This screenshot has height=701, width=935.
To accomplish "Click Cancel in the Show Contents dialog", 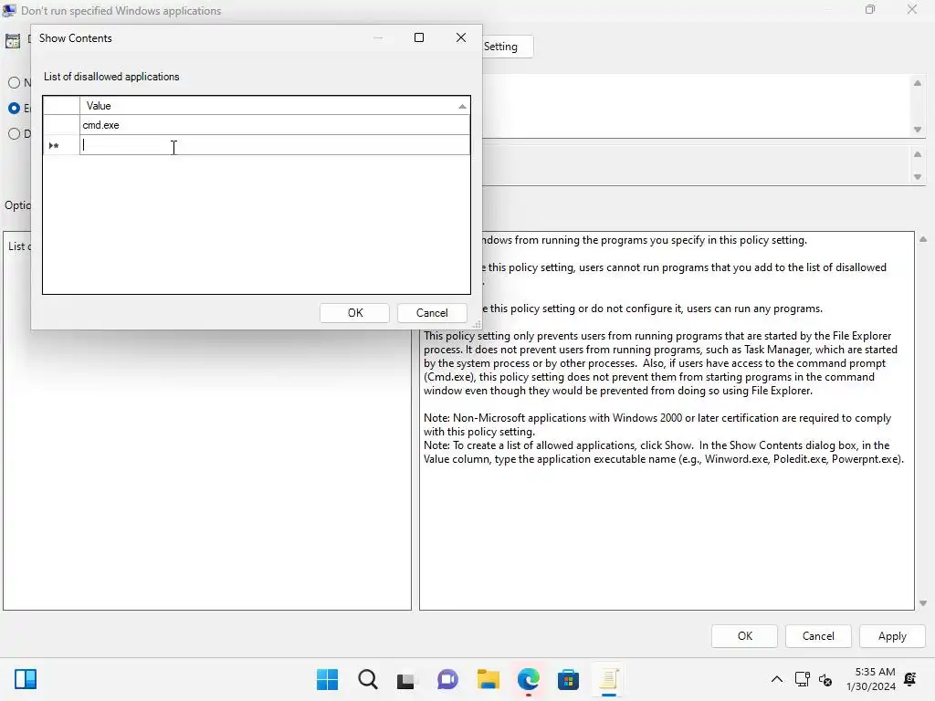I will point(432,313).
